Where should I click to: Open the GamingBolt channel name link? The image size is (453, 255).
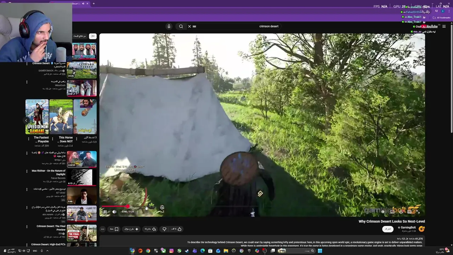[x=408, y=228]
